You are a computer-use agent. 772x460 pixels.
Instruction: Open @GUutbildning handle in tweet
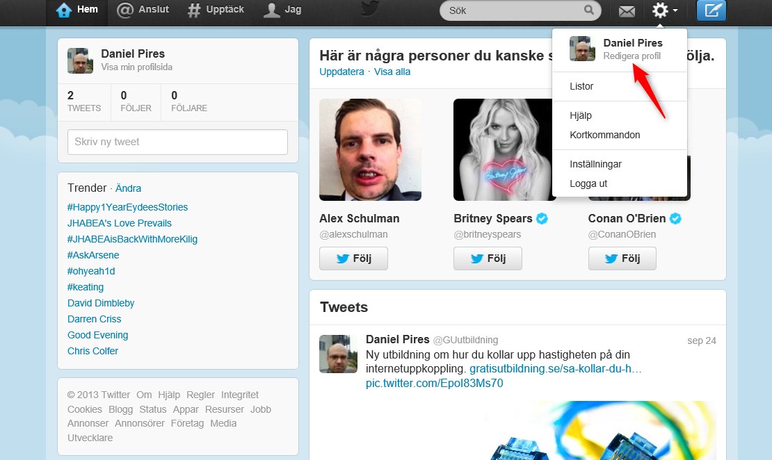[x=465, y=340]
